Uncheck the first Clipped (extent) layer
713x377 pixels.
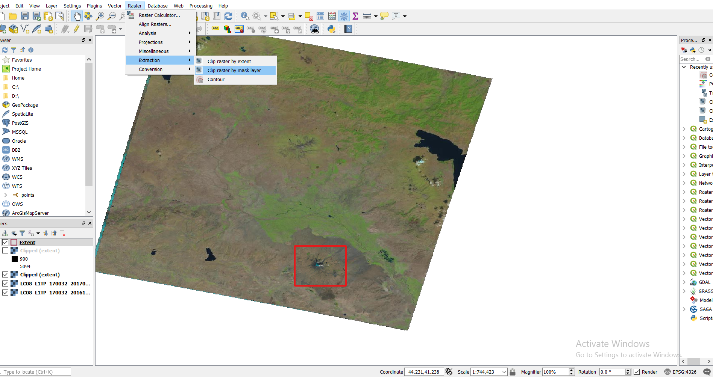(5, 250)
